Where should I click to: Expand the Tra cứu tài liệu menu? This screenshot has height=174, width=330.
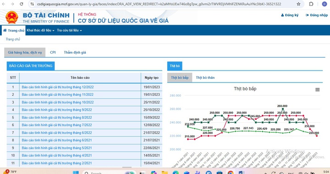[69, 31]
